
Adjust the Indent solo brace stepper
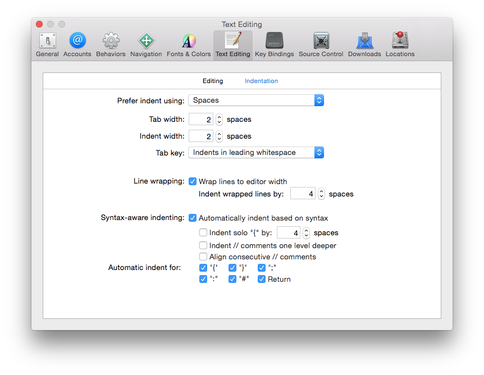click(x=306, y=233)
